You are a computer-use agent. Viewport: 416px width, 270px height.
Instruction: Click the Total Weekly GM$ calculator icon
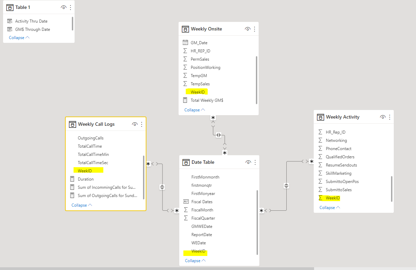coord(185,100)
